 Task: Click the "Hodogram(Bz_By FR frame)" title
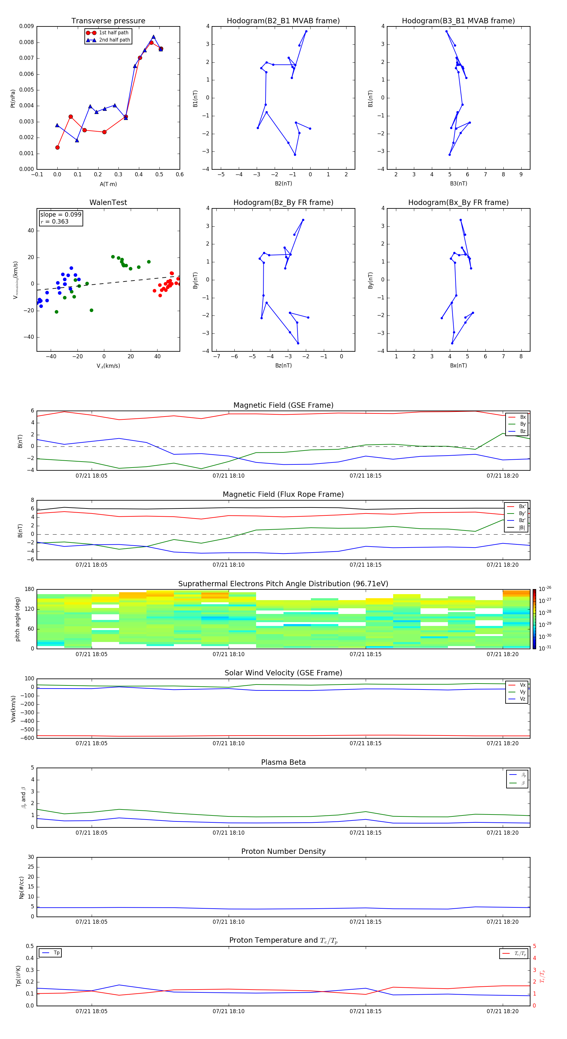point(283,202)
